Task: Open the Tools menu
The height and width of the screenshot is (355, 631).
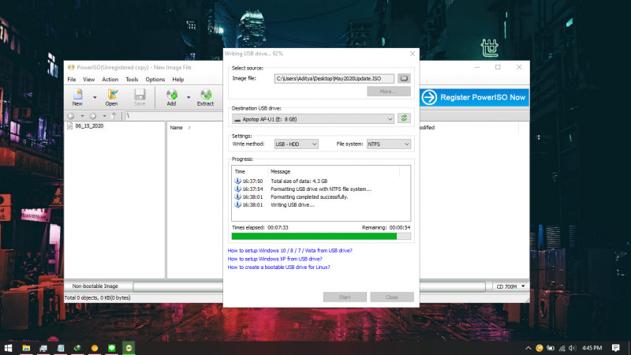Action: [x=132, y=80]
